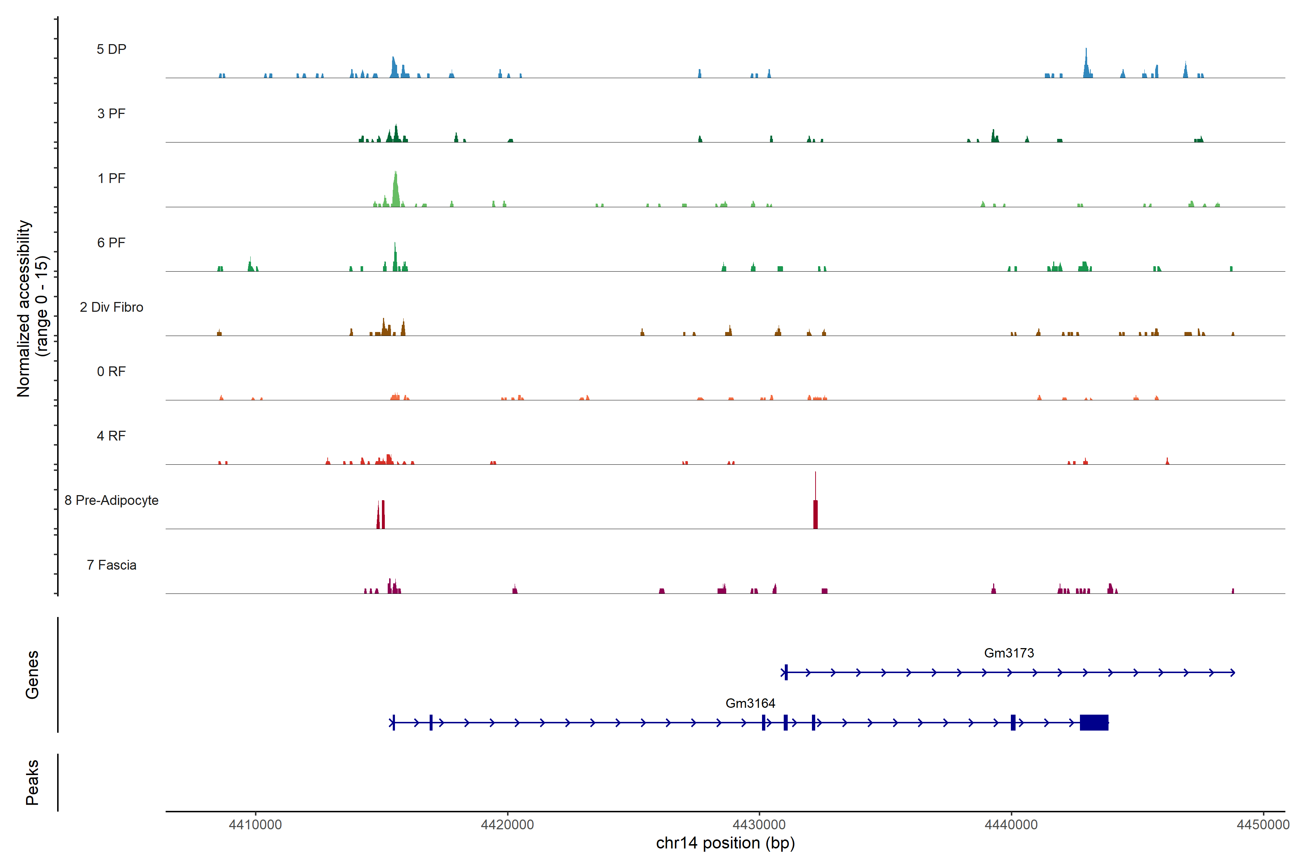Click the chr14 position axis title

coord(725,843)
